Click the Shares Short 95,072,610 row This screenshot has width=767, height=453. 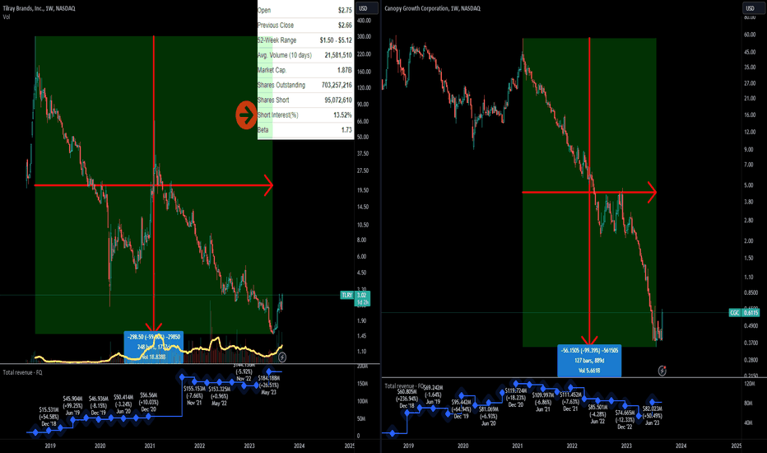(305, 100)
